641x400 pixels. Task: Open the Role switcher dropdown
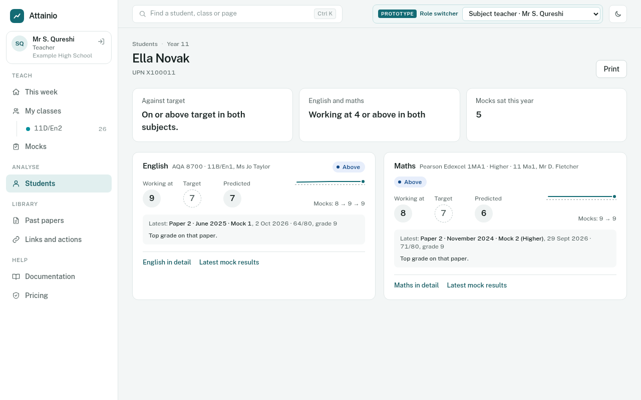[x=531, y=14]
